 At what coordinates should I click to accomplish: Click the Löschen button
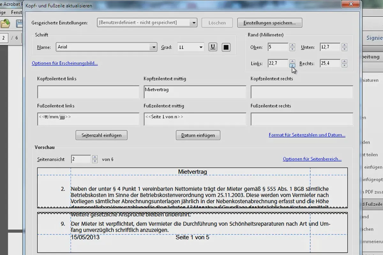217,23
